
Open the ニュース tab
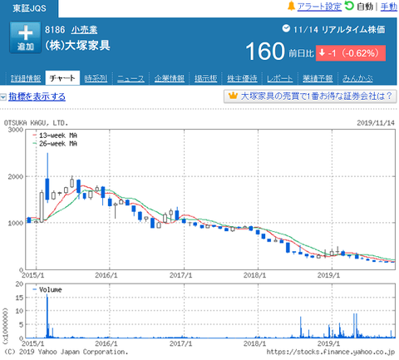pyautogui.click(x=131, y=78)
